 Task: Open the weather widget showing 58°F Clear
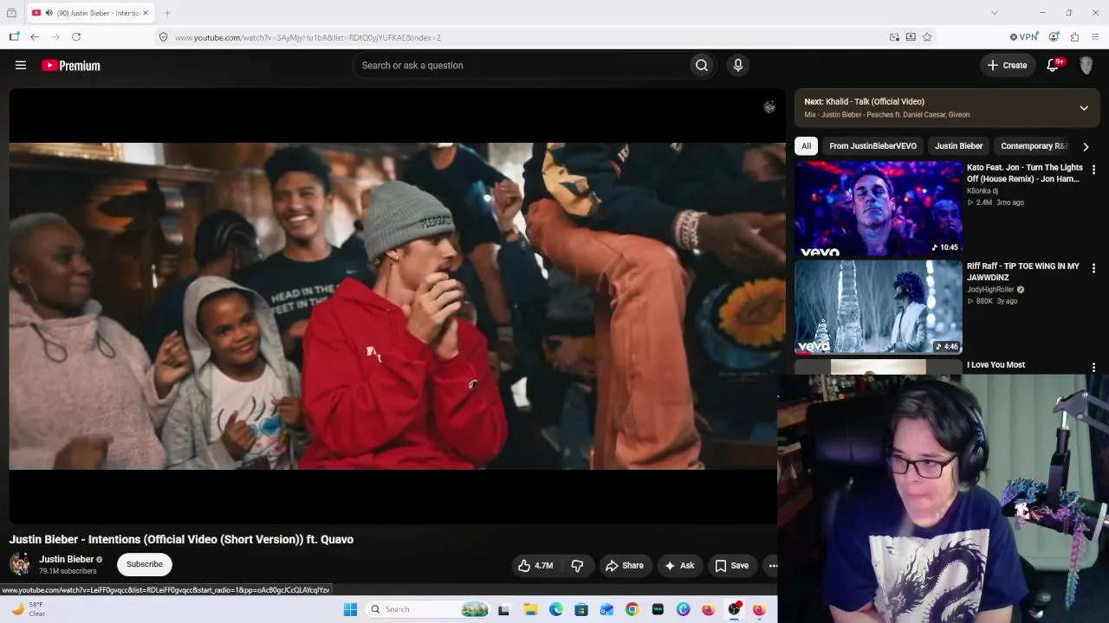[x=28, y=609]
